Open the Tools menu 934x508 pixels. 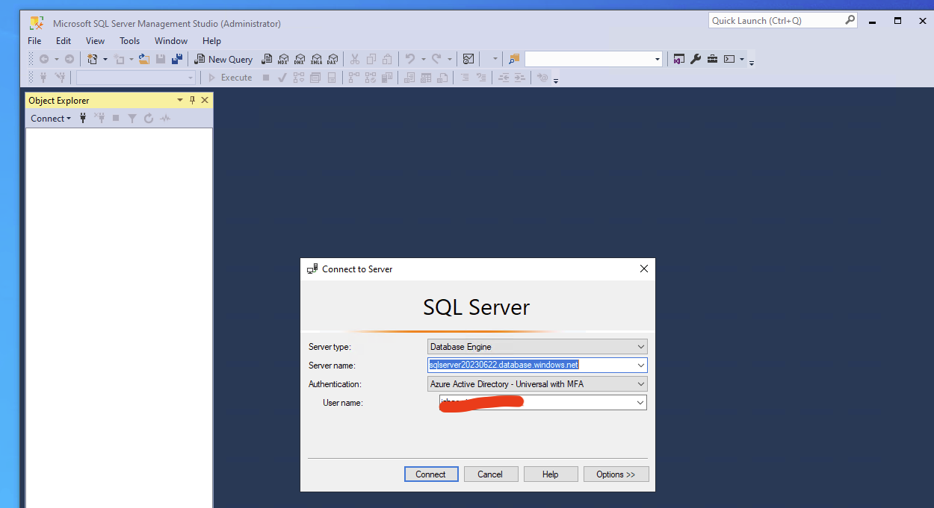[x=130, y=41]
